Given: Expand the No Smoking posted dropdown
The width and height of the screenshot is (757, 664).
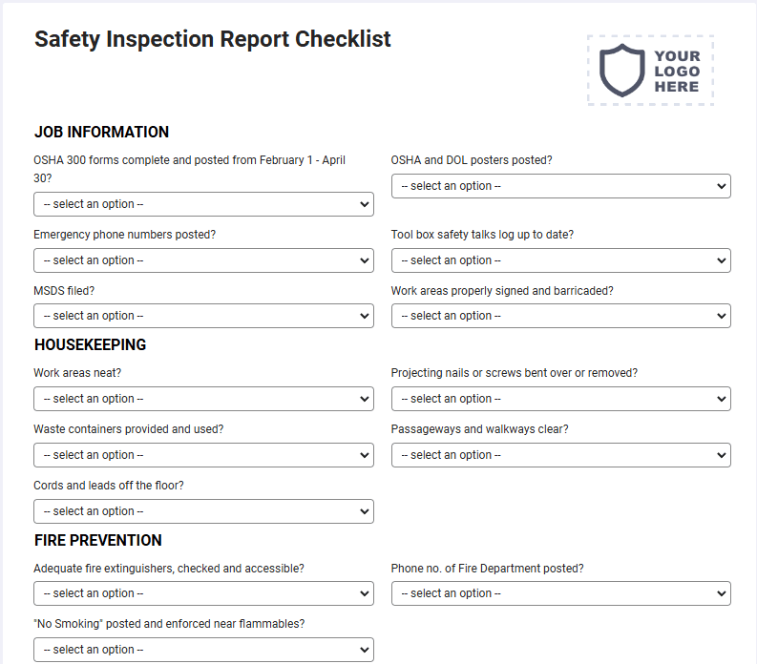Looking at the screenshot, I should coord(203,650).
